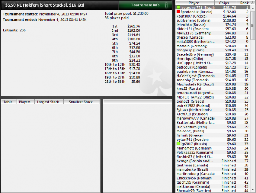
Task: Select kouts007 (Greece) in player list
Action: [212, 16]
